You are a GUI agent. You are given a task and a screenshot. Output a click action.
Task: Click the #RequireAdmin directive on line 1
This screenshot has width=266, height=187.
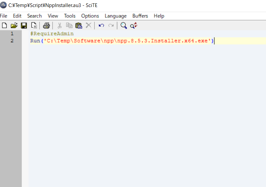(52, 34)
